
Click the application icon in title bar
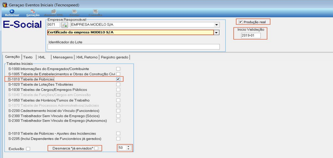pyautogui.click(x=4, y=5)
